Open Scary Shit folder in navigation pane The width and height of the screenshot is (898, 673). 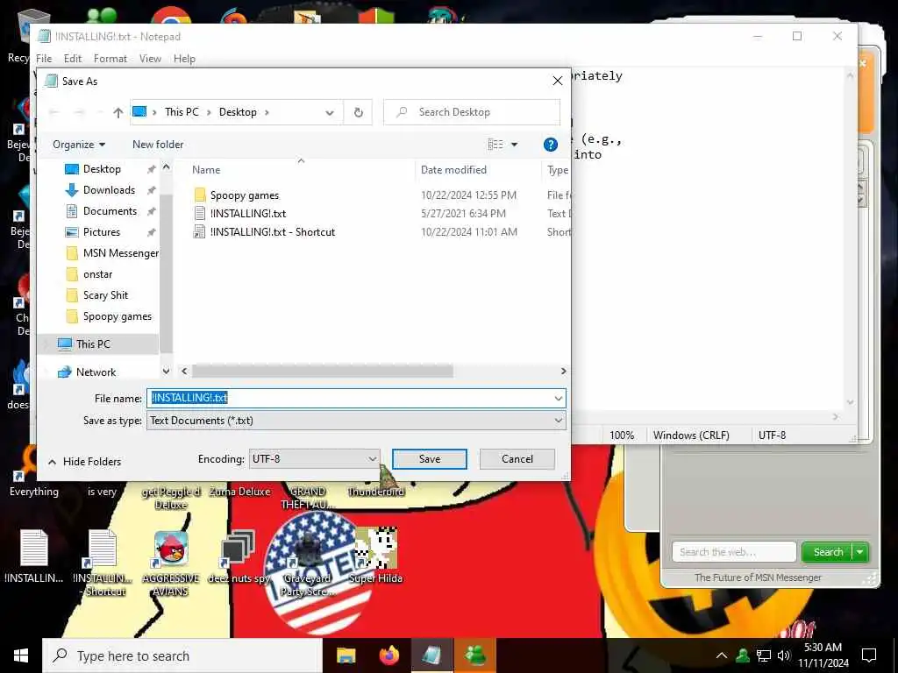pos(105,295)
